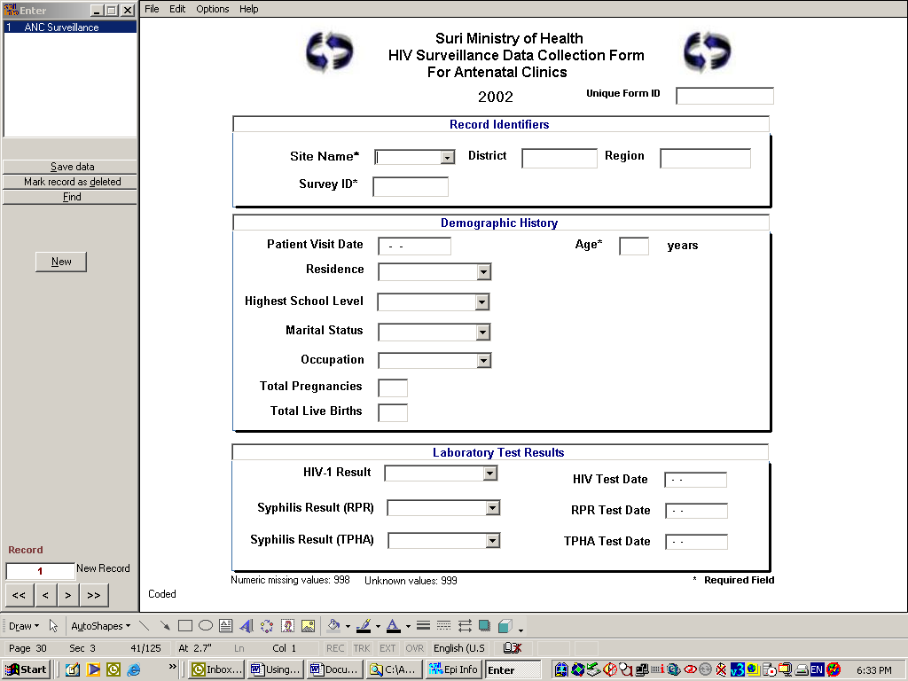Screen dimensions: 908x681
Task: Expand the HIV-1 Result dropdown
Action: click(x=489, y=474)
